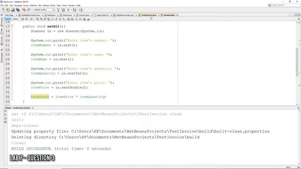This screenshot has width=301, height=169.
Task: Click the editor Comment icon
Action: coord(85,19)
